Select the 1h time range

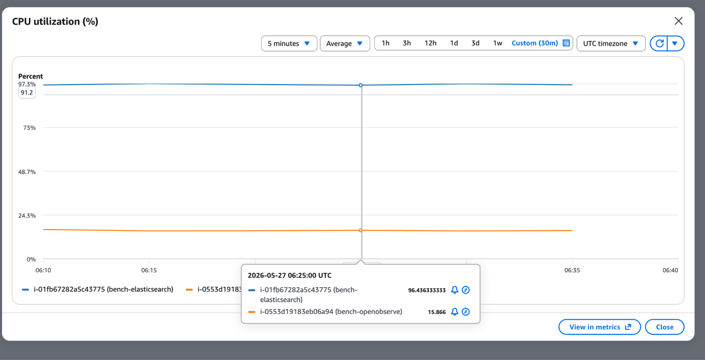385,43
